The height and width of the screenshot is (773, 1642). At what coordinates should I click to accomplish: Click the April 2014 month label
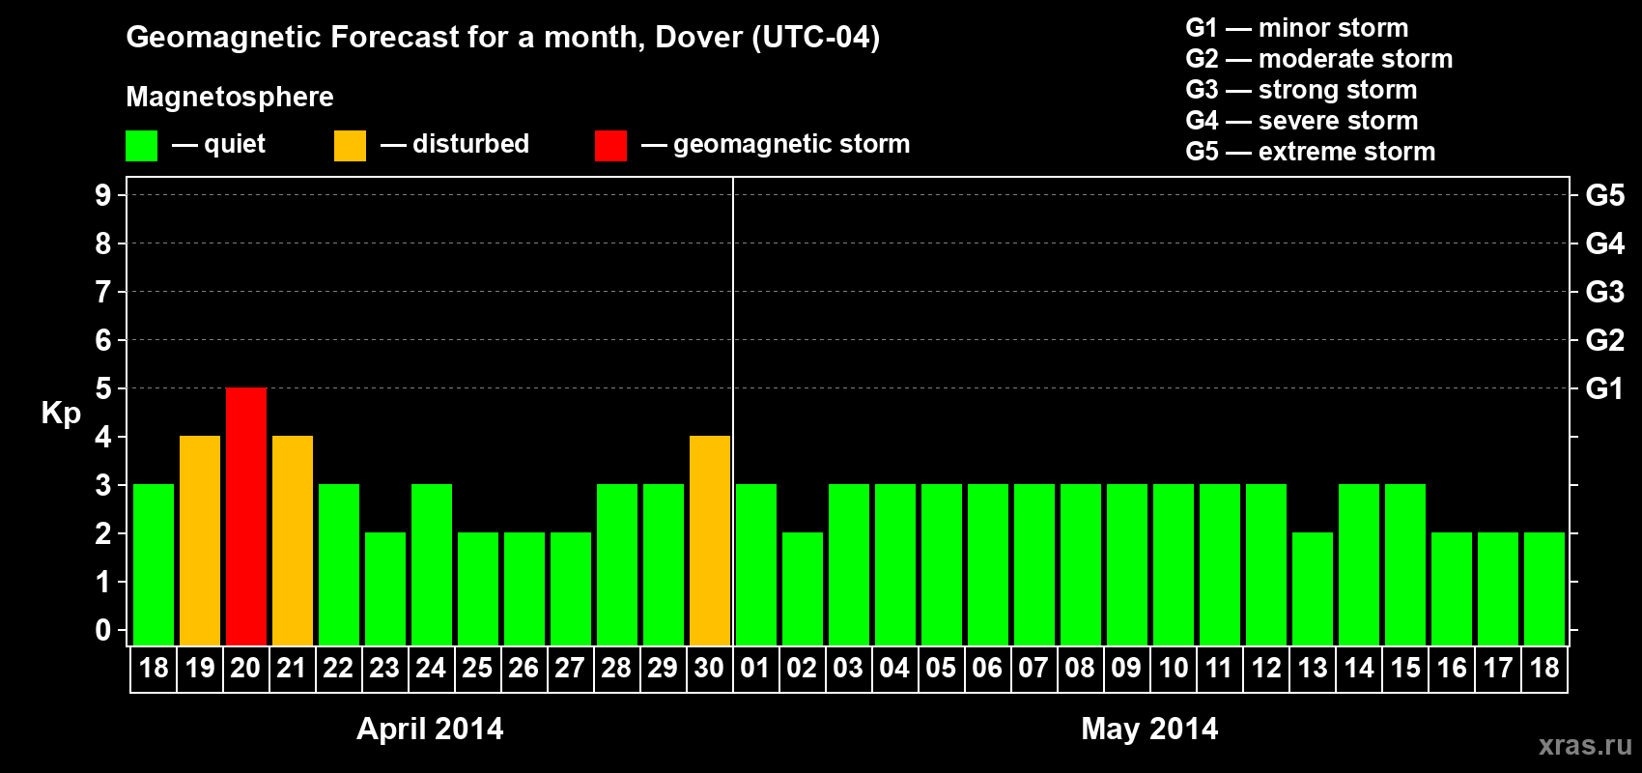430,728
